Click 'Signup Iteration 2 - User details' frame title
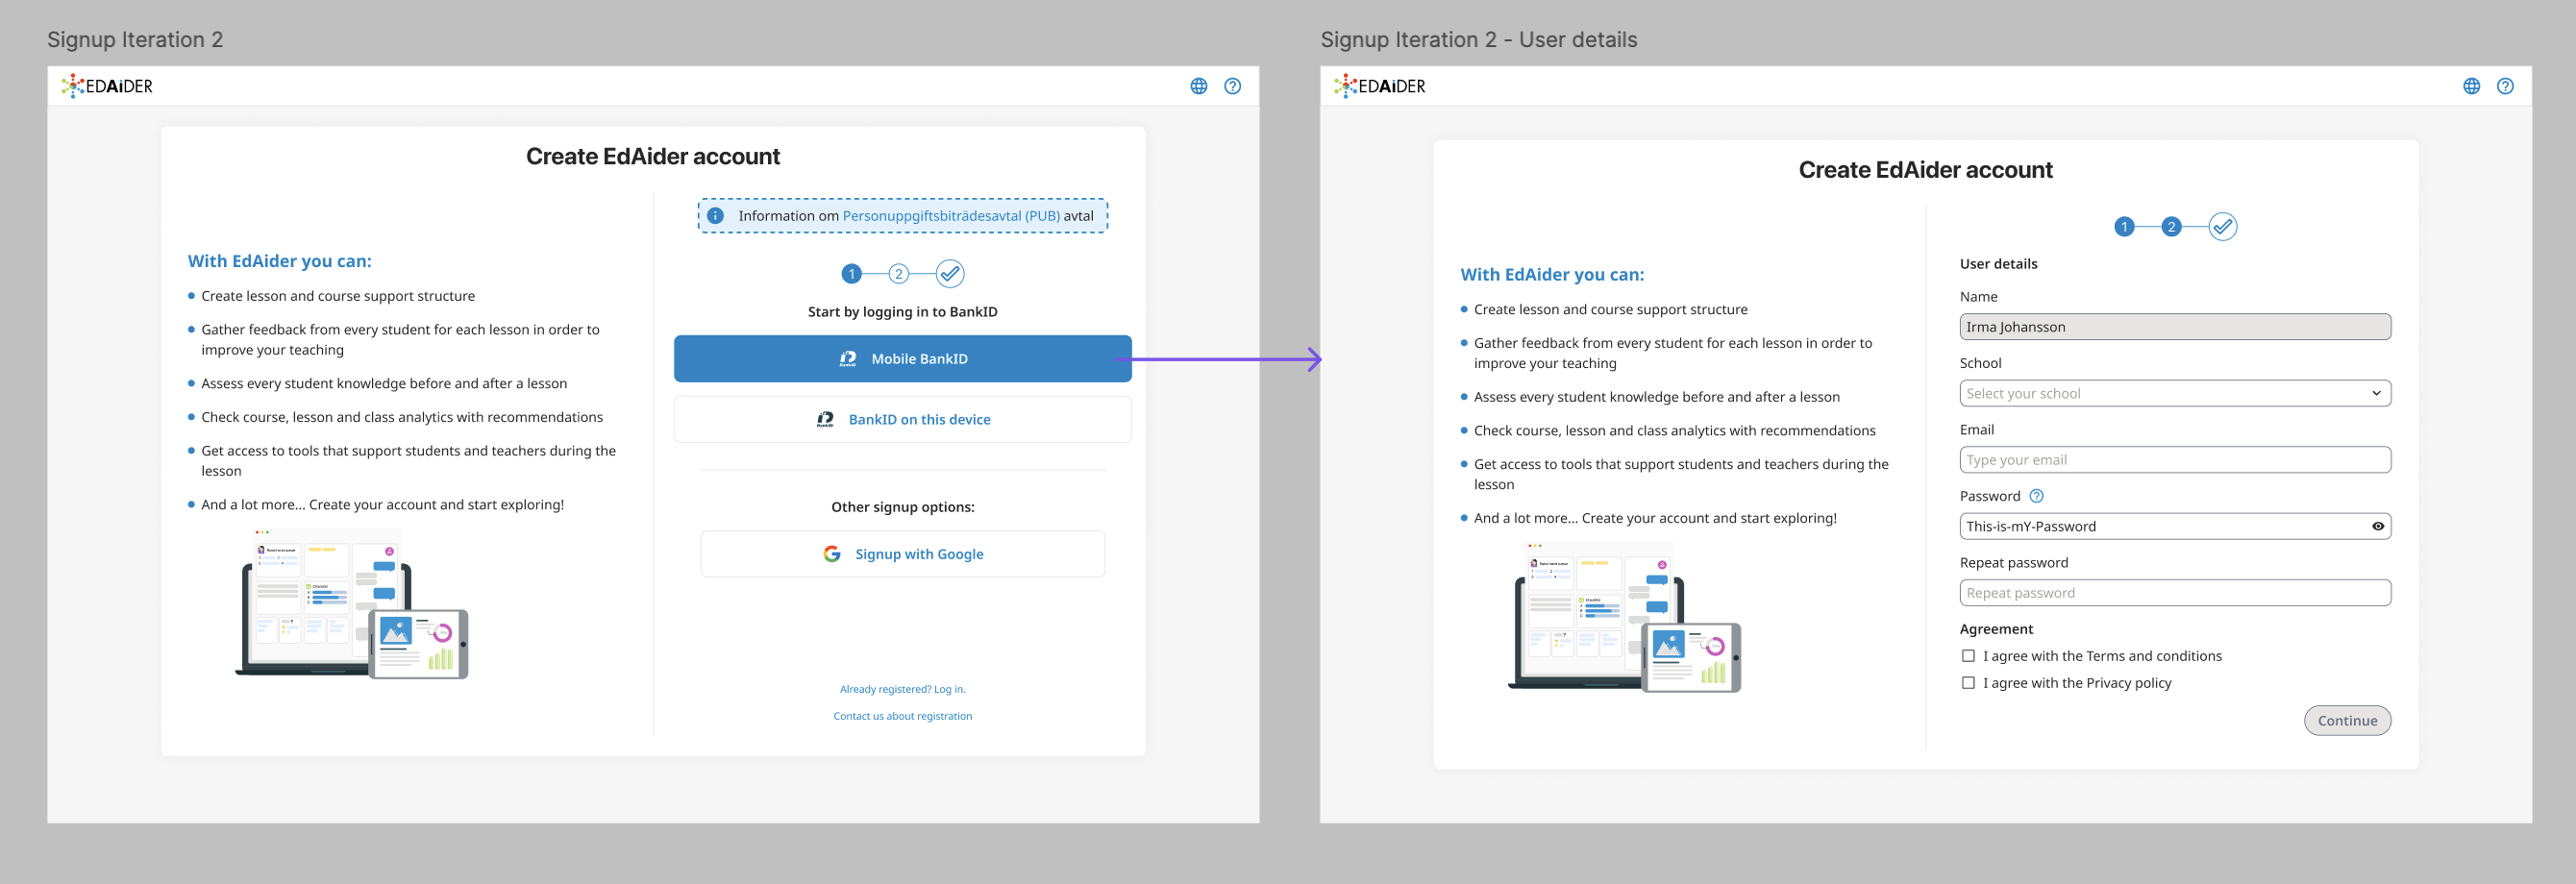This screenshot has height=884, width=2576. 1478,40
